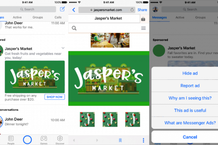The width and height of the screenshot is (218, 145).
Task: Tap the website search magnifier icon
Action: (74, 28)
